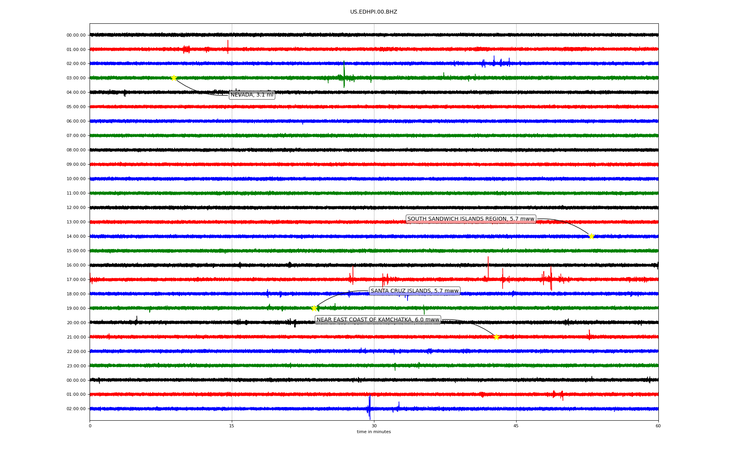Click the 45 tick on x-axis
This screenshot has width=748, height=467.
pos(516,426)
